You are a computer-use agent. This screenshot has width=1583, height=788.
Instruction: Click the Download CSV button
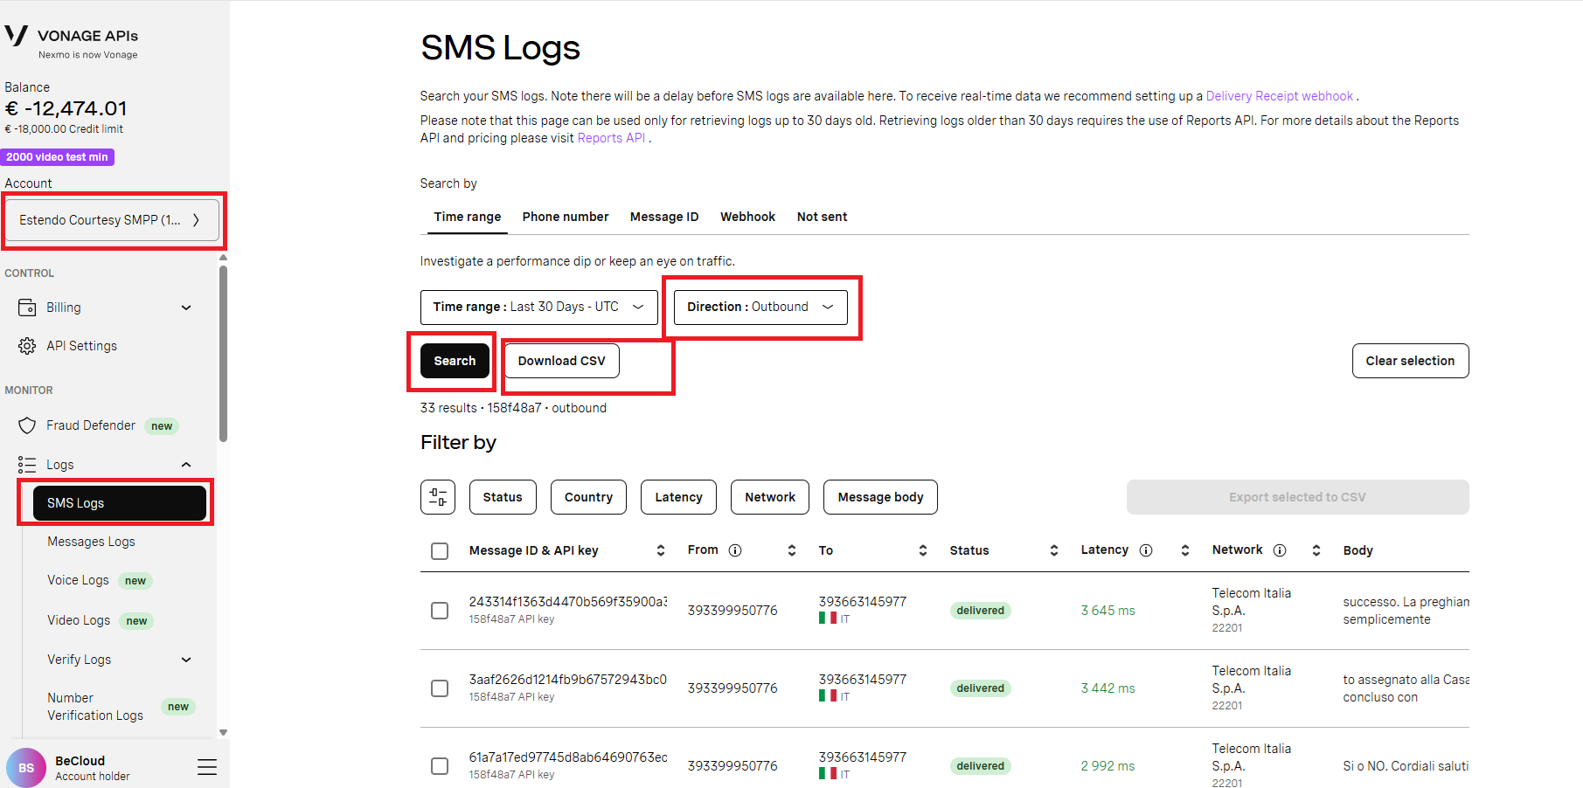point(561,361)
